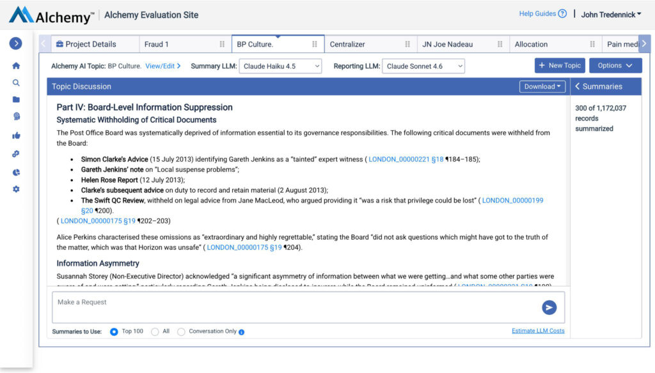
Task: Click the Help Guides question mark icon
Action: [562, 14]
